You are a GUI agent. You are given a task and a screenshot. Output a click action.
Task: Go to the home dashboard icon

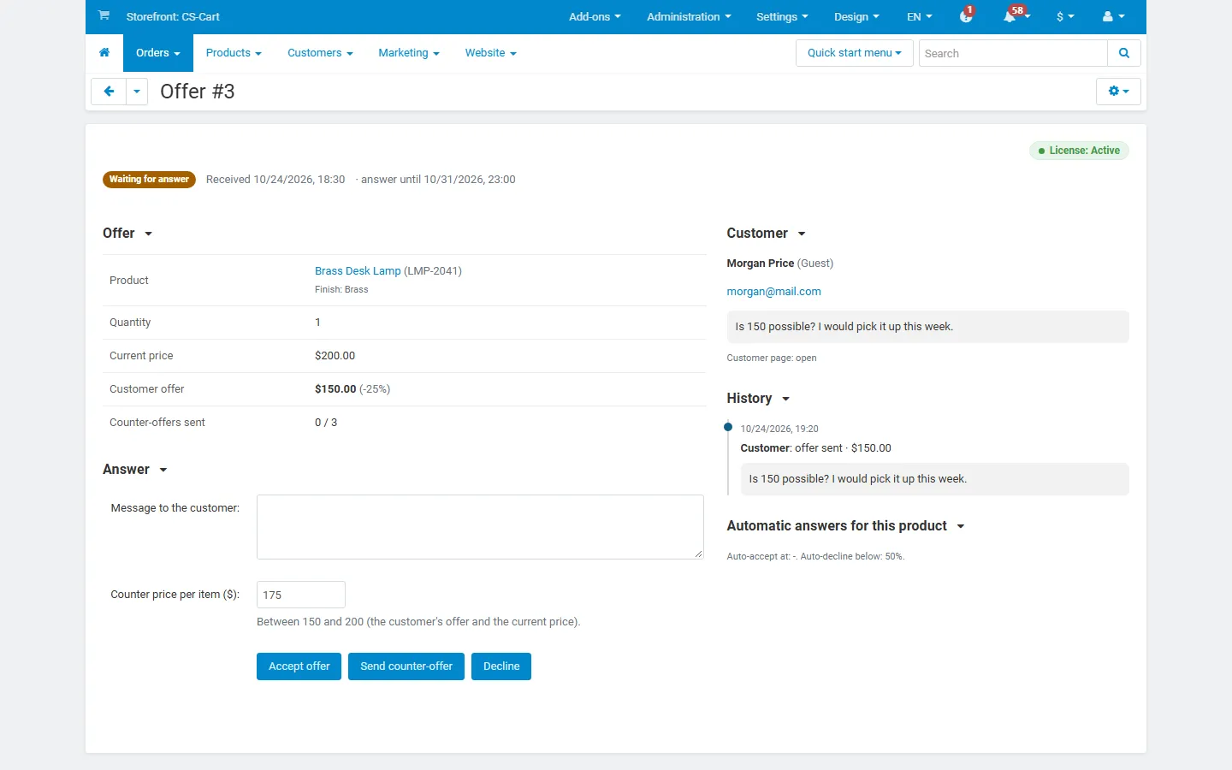(x=104, y=53)
